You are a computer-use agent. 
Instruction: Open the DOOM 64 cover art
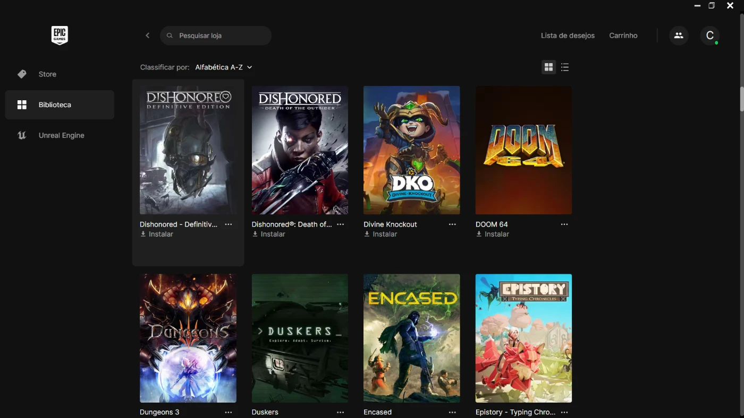[523, 150]
